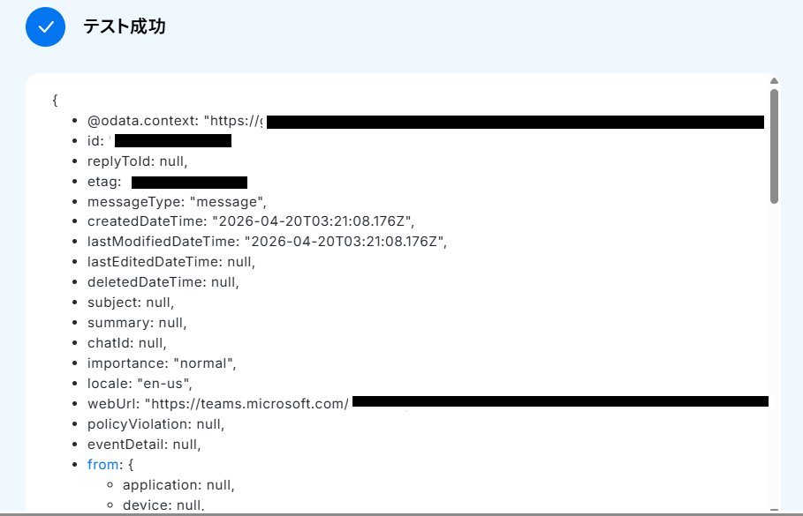Click the redacted etag value

click(x=189, y=182)
